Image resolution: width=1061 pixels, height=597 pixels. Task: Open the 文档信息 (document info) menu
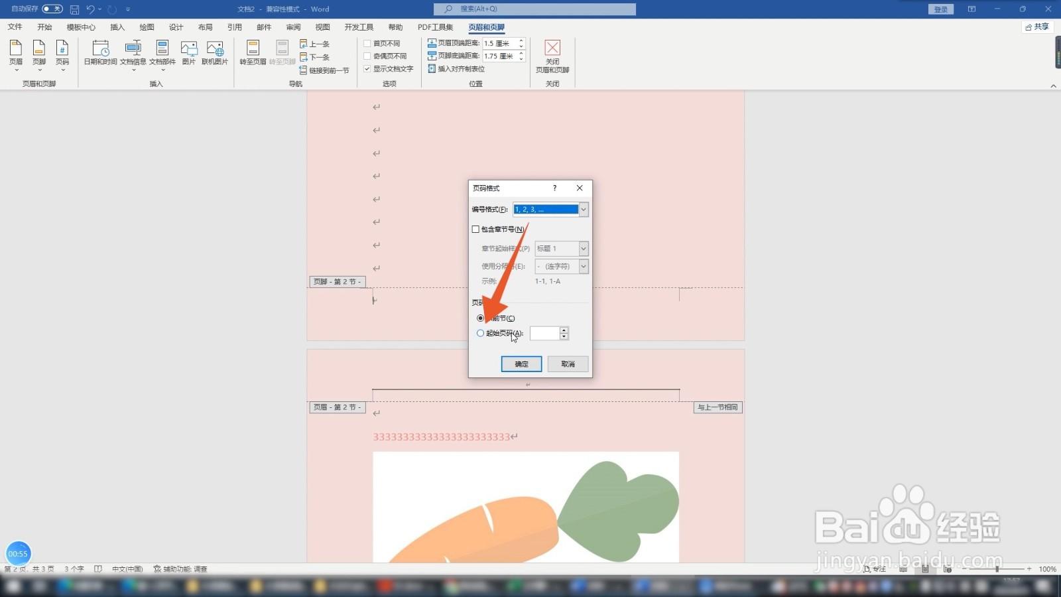pos(133,54)
